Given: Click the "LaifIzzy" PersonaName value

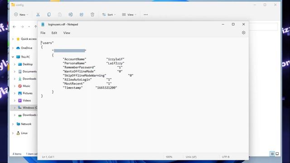Looking at the screenshot, I should point(115,63).
